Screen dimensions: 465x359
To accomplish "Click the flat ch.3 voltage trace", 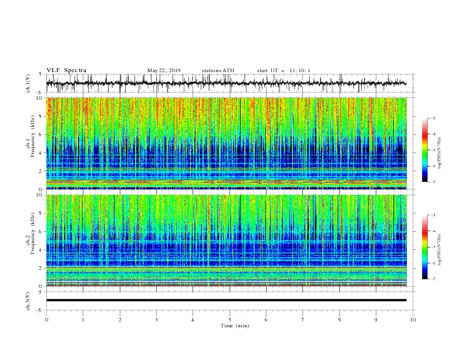I will [226, 300].
